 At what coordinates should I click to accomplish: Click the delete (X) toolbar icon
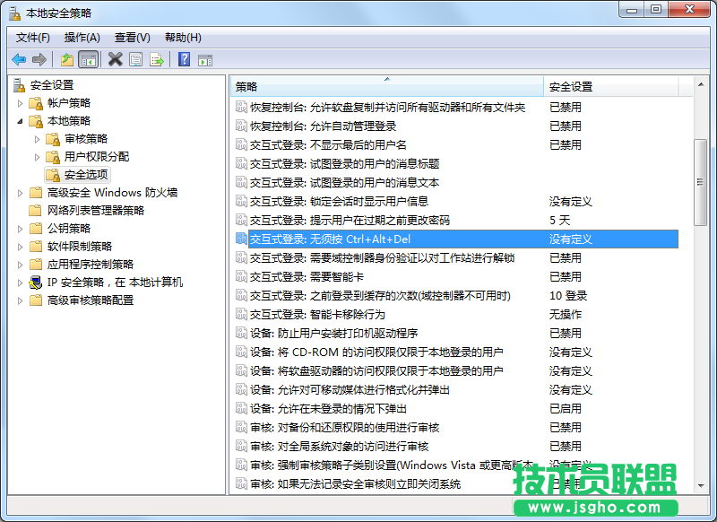(x=114, y=59)
